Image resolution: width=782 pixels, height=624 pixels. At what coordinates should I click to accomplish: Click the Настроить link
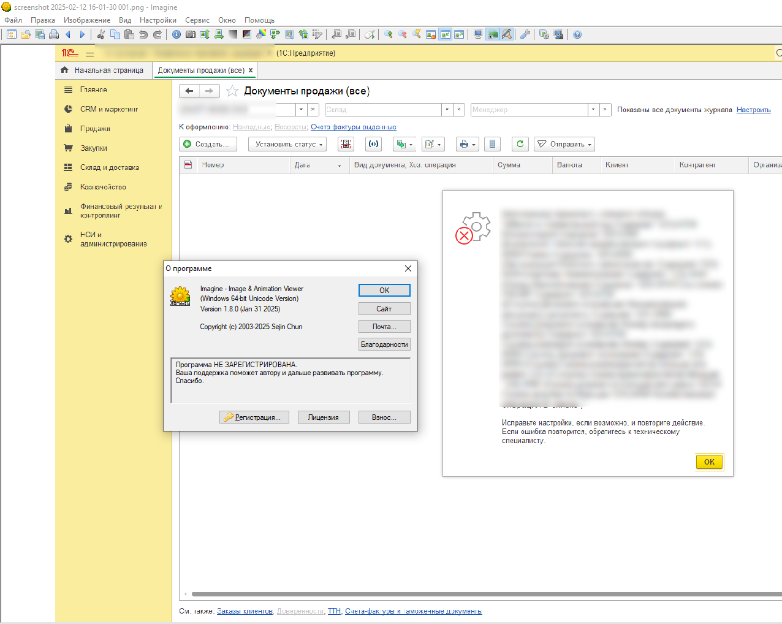(754, 110)
